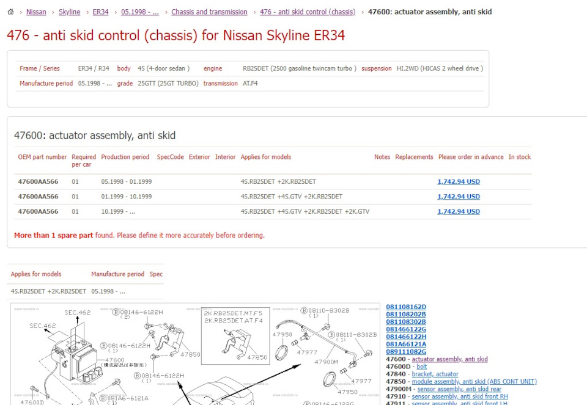587x405 pixels.
Task: Open module assembly, anti skid (ABS CONT UNIT)
Action: (x=474, y=382)
